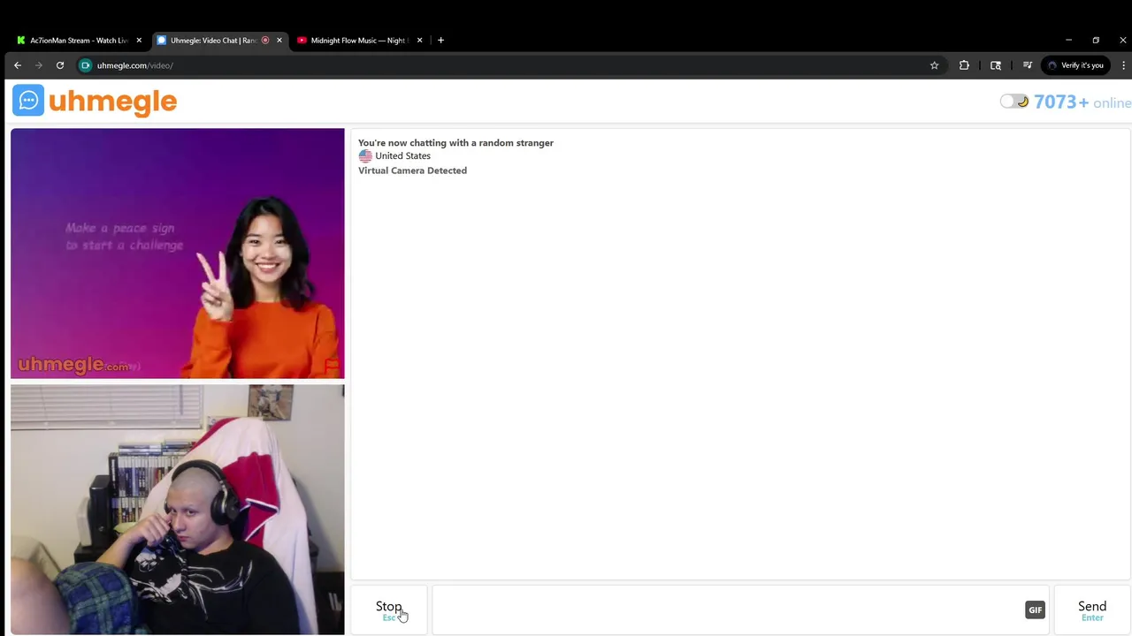1132x636 pixels.
Task: Reload the current page
Action: point(60,65)
